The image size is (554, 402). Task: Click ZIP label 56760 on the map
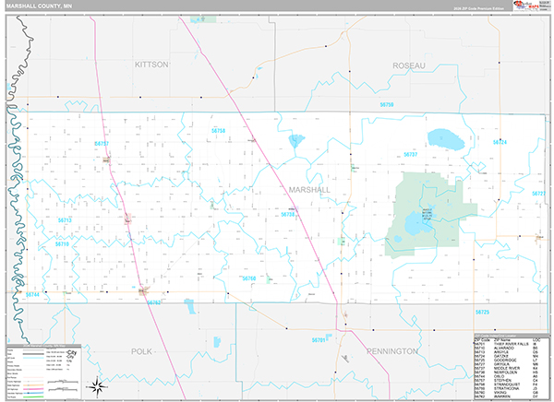[x=249, y=278]
